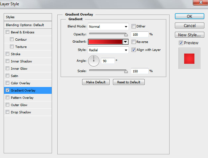Tick the Texture checkbox
Image resolution: width=208 pixels, height=158 pixels.
[x=12, y=47]
